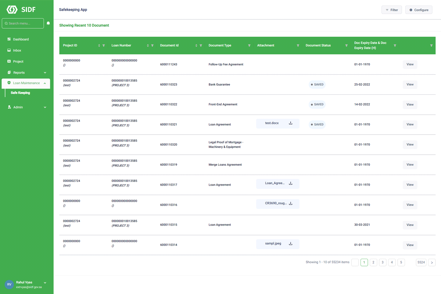Download the sampl.jpeg attachment

[290, 244]
